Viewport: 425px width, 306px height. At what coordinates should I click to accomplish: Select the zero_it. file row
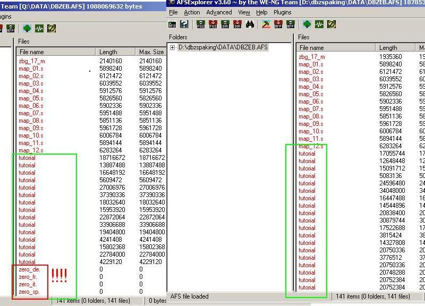click(x=28, y=284)
